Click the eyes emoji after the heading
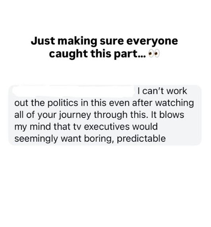Viewport: 211px width, 227px height. coord(154,54)
